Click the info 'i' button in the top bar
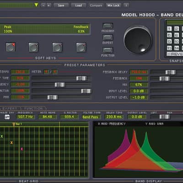 (126, 5)
